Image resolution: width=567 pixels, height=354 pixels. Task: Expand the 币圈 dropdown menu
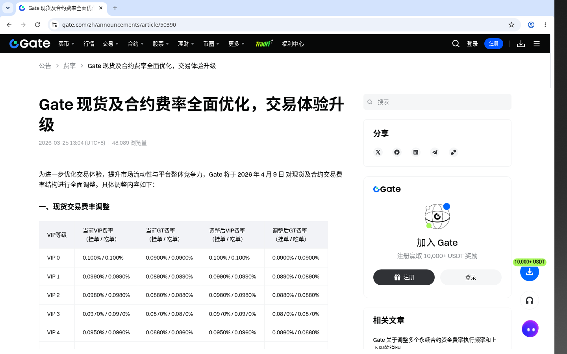[211, 44]
